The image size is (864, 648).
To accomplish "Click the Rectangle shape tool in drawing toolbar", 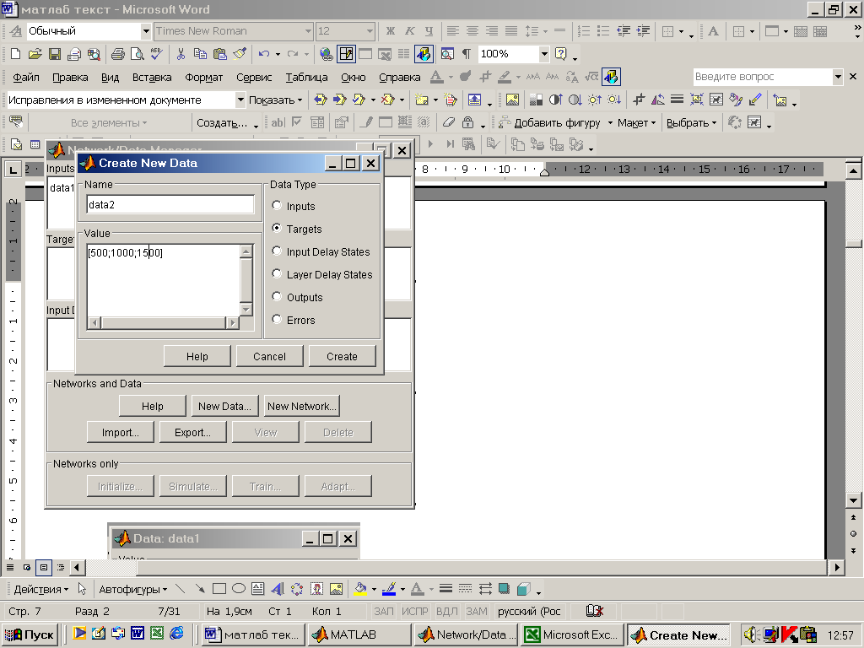I will pos(219,589).
